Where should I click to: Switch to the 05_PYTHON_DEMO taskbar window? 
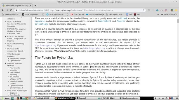click(106, 98)
